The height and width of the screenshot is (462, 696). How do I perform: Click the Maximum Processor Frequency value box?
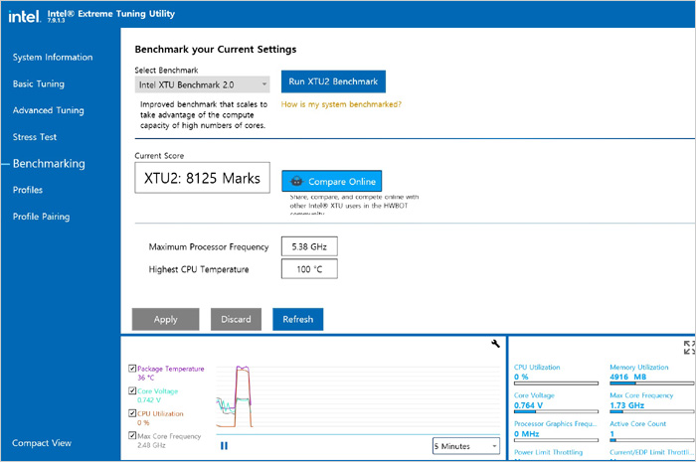pyautogui.click(x=309, y=246)
